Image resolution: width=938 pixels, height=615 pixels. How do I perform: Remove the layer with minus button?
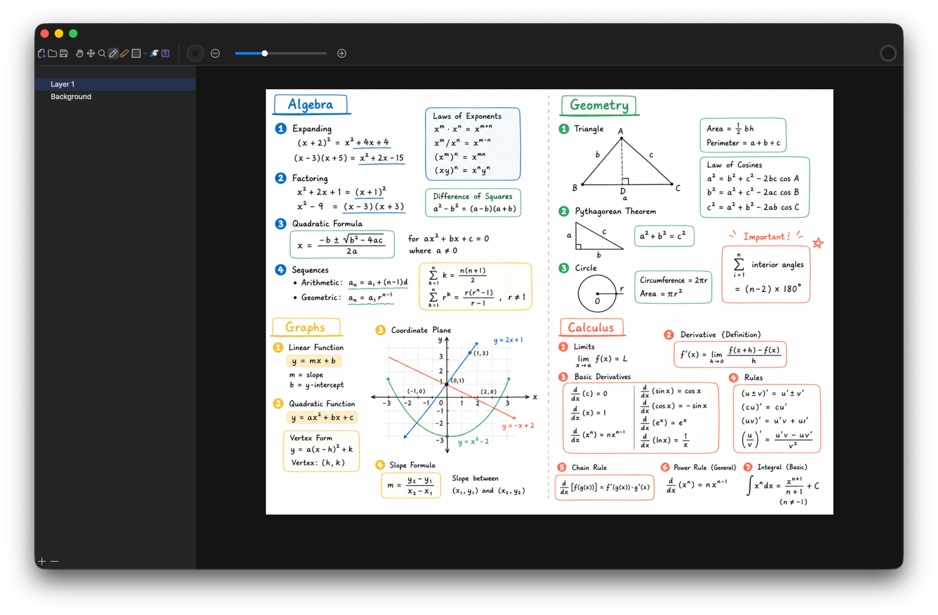54,561
